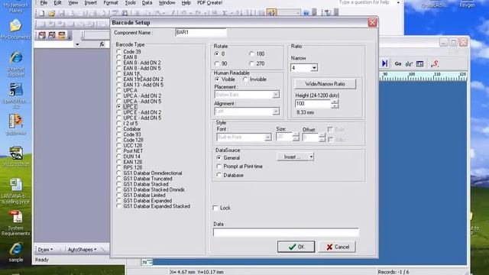Open the Narrow ratio dropdown
Image resolution: width=489 pixels, height=275 pixels.
[314, 68]
